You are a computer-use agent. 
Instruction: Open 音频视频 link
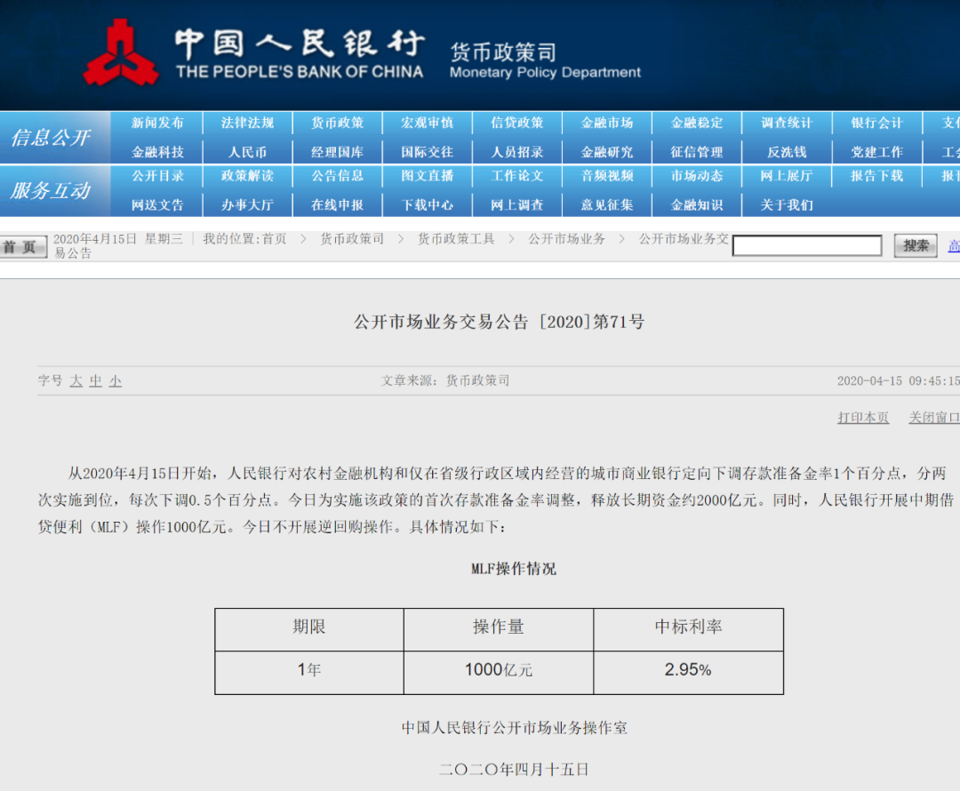607,176
